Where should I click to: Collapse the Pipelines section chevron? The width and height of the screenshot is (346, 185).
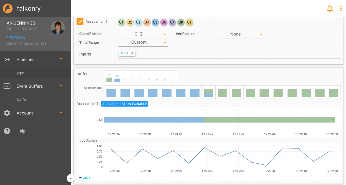coord(61,59)
